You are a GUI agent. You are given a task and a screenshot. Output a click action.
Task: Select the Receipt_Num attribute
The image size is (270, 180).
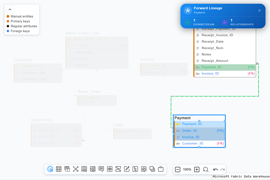pyautogui.click(x=225, y=48)
